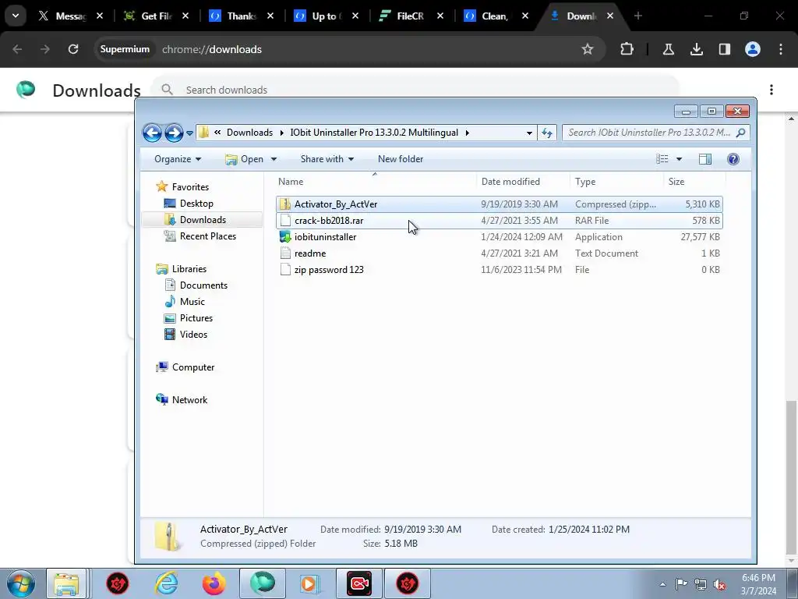Toggle the browser side panel icon
Screen dimensions: 798x599
coord(724,49)
